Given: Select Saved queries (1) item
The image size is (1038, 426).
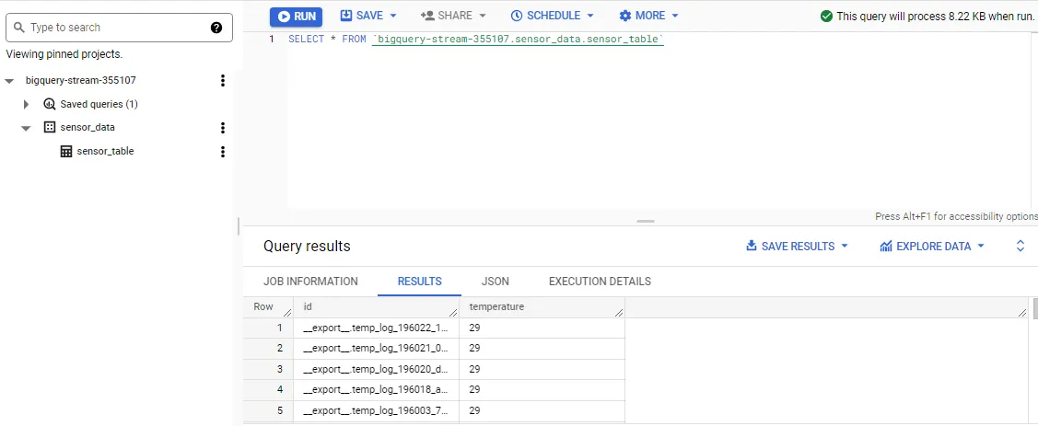Looking at the screenshot, I should [x=99, y=104].
